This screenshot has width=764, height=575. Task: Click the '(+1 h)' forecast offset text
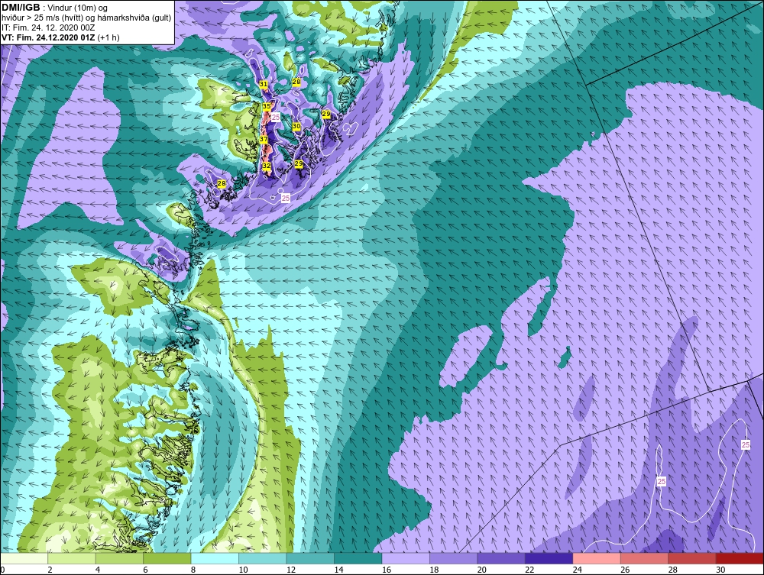(108, 37)
